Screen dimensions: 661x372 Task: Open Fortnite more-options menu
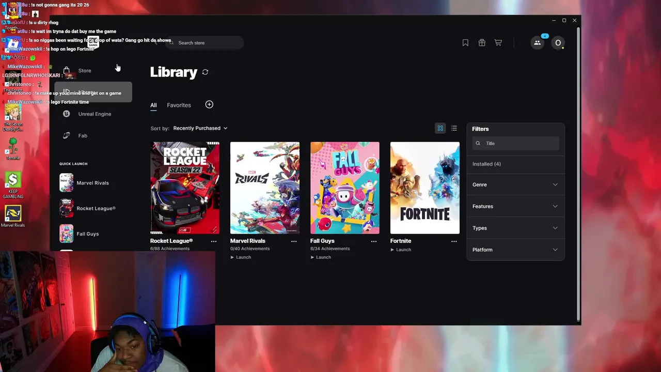(454, 241)
